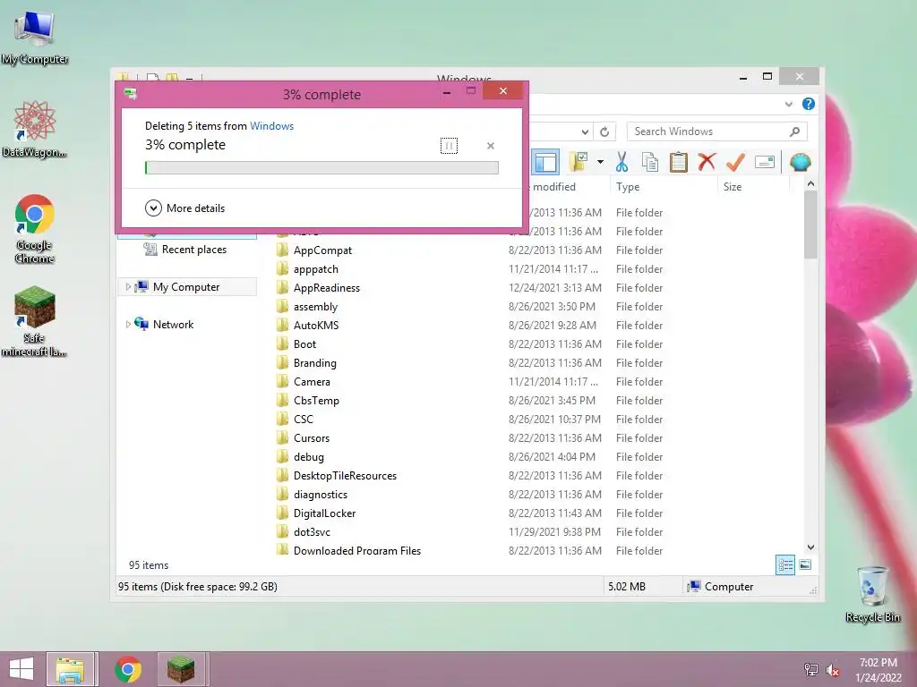Image resolution: width=917 pixels, height=687 pixels.
Task: Click the Cut scissors icon
Action: [621, 162]
